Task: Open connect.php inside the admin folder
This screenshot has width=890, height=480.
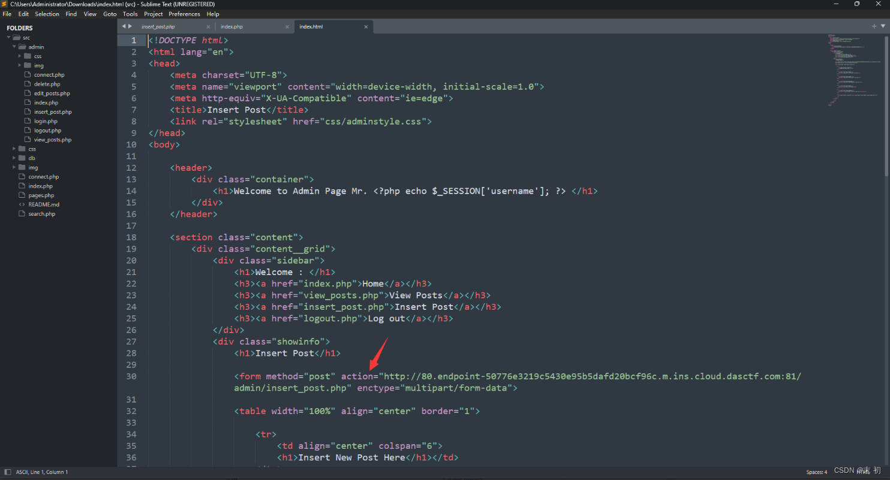Action: [49, 75]
